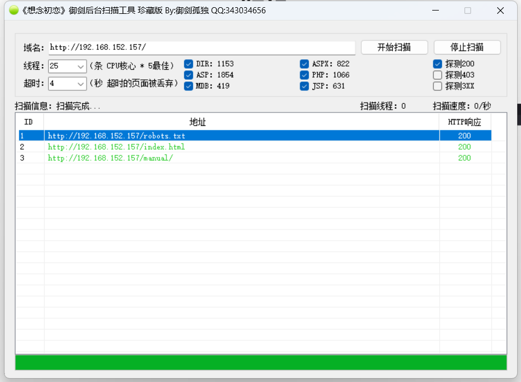
Task: Click the 200 response for robots.txt
Action: (464, 136)
